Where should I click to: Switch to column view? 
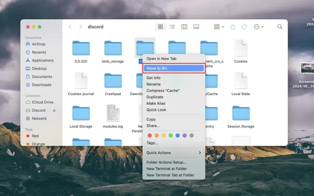click(184, 27)
